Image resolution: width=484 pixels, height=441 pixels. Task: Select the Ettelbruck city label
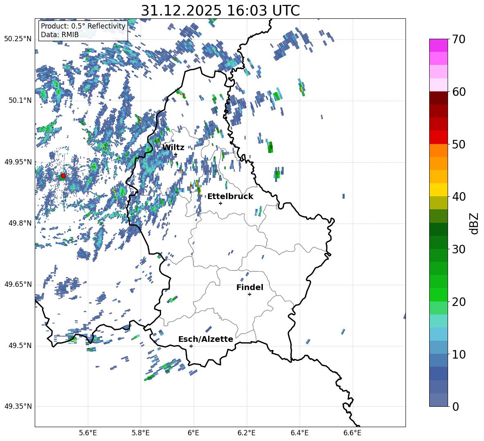coord(230,197)
